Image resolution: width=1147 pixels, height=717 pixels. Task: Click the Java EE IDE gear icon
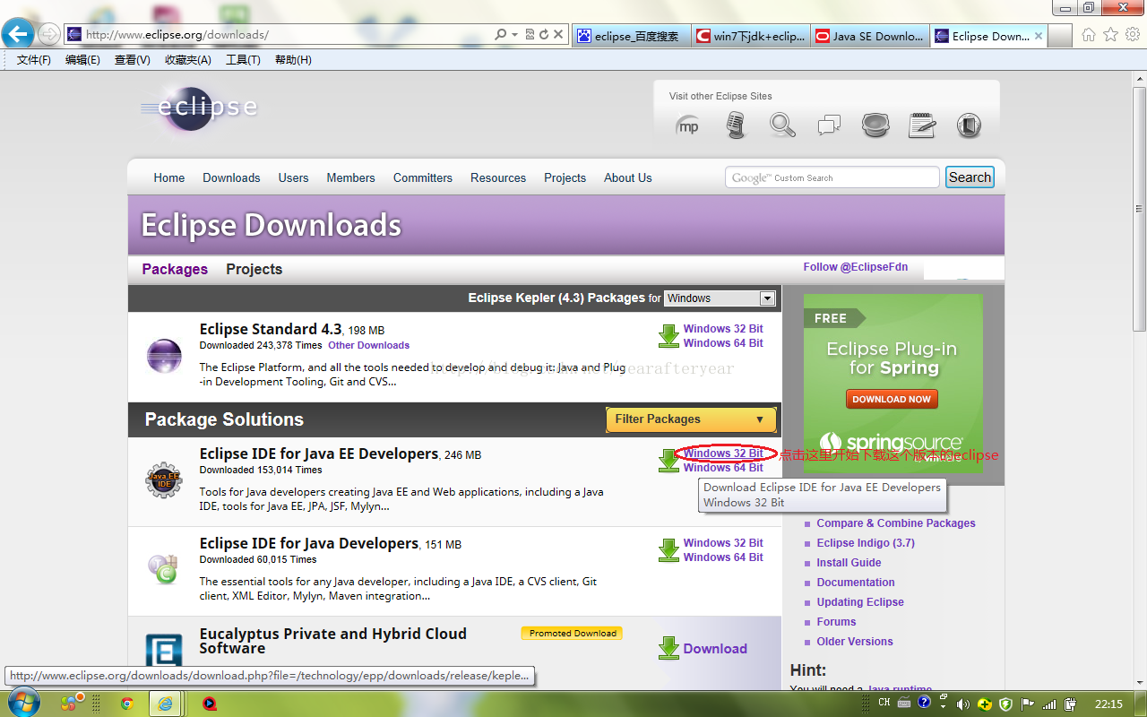click(163, 481)
